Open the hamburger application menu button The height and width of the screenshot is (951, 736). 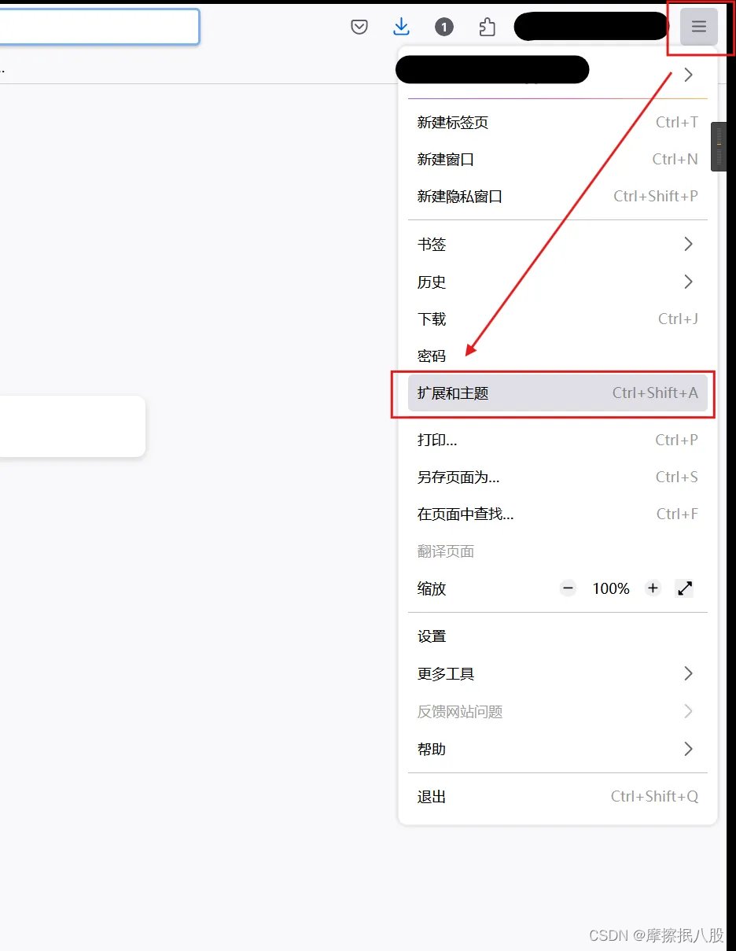pyautogui.click(x=699, y=27)
